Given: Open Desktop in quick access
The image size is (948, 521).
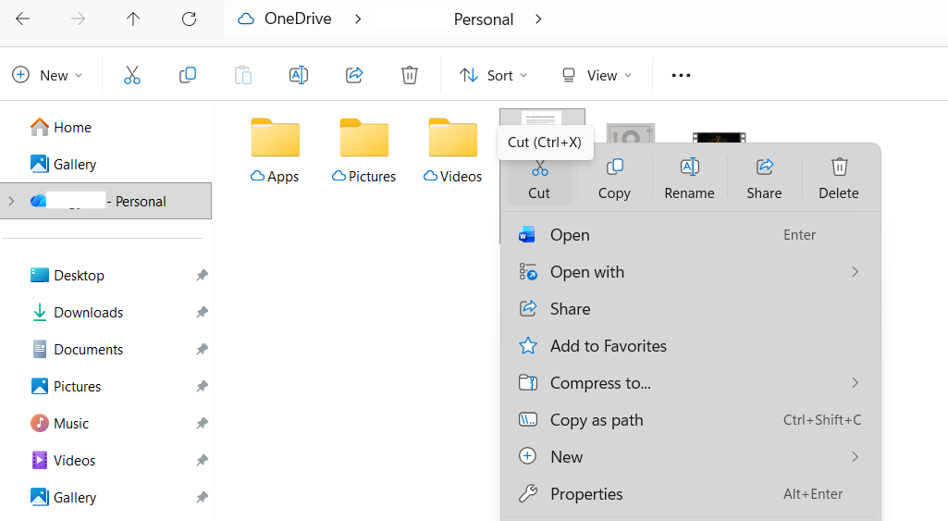Looking at the screenshot, I should click(x=68, y=276).
